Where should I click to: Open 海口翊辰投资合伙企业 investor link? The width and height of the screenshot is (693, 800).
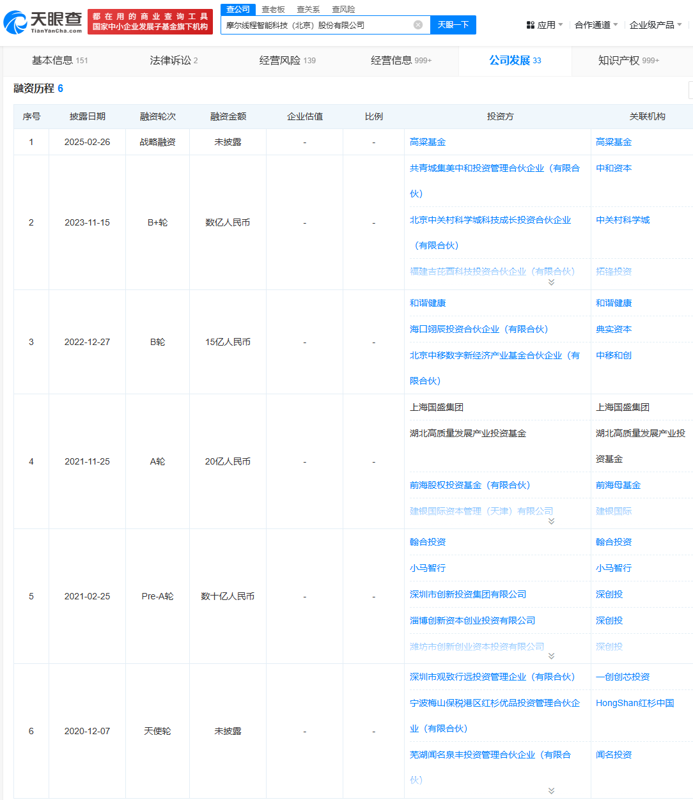[479, 329]
